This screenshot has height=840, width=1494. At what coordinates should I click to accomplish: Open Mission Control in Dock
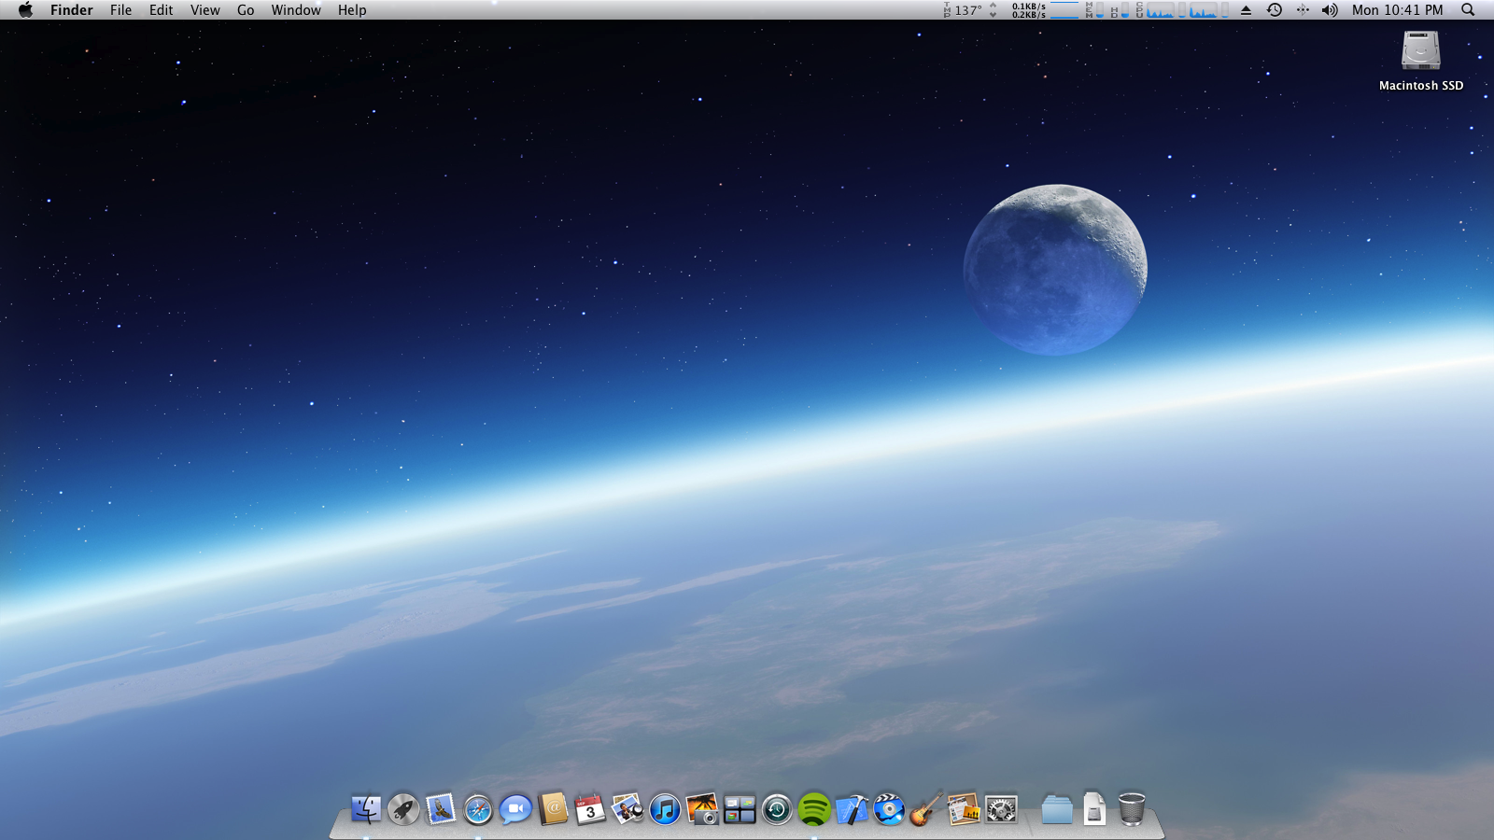pos(740,809)
